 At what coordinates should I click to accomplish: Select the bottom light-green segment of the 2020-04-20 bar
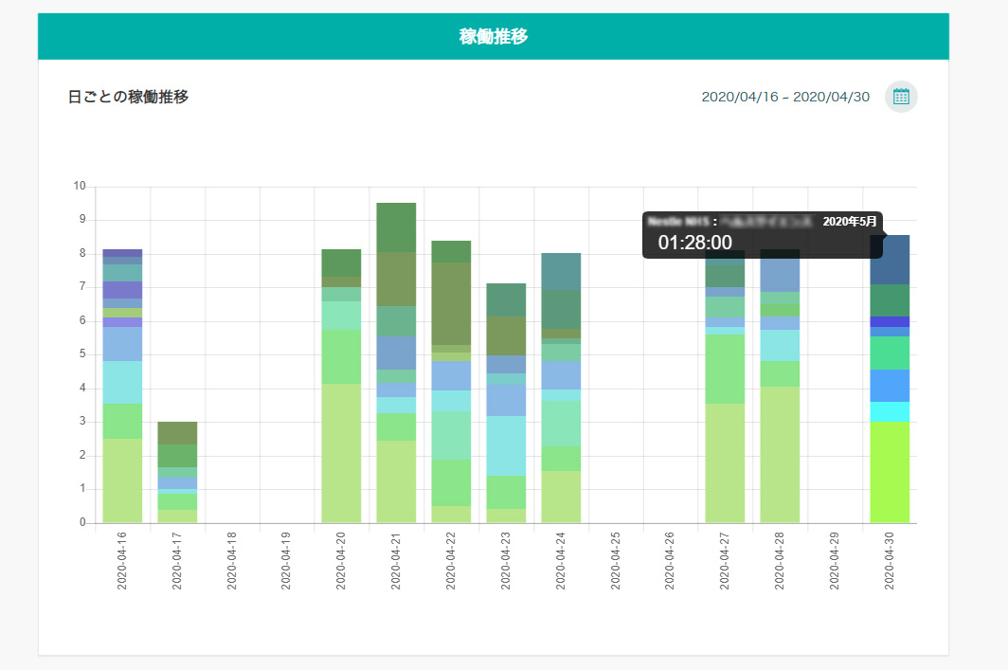coord(341,453)
